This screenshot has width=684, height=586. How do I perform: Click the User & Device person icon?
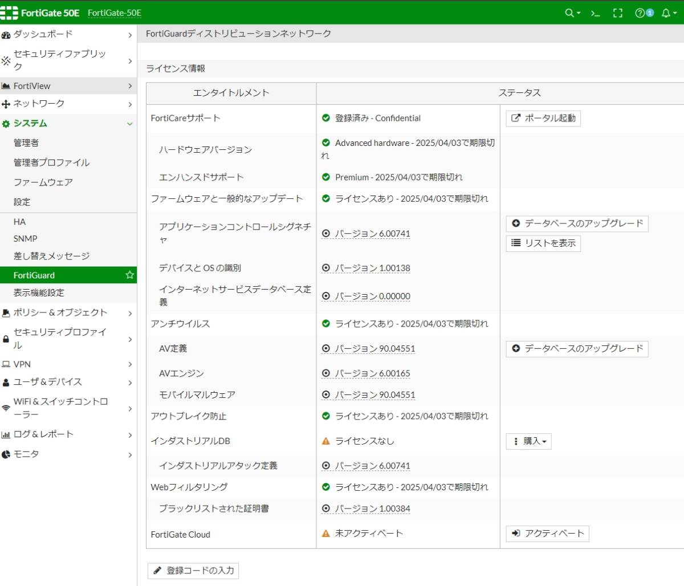(x=6, y=382)
